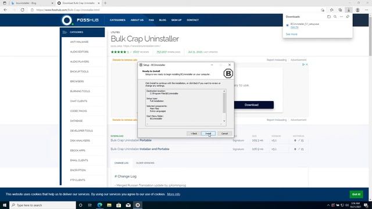Select the Email Clients category

[79, 160]
